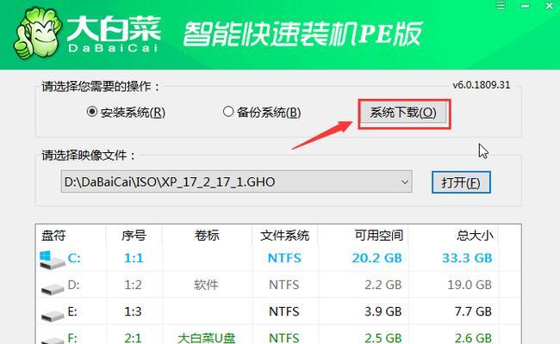The image size is (560, 344).
Task: Click the 系统下载(O) button
Action: click(403, 113)
